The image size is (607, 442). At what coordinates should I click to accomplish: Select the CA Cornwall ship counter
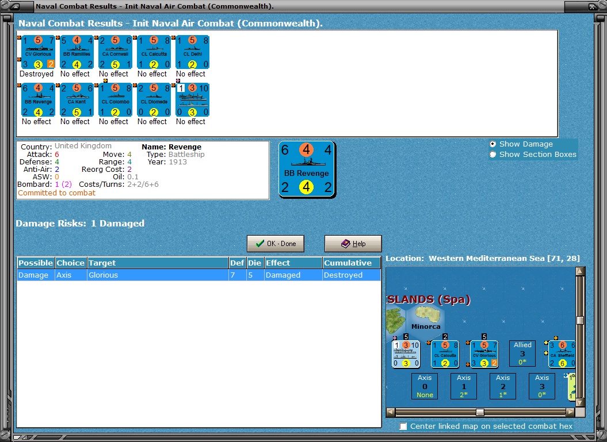(116, 52)
